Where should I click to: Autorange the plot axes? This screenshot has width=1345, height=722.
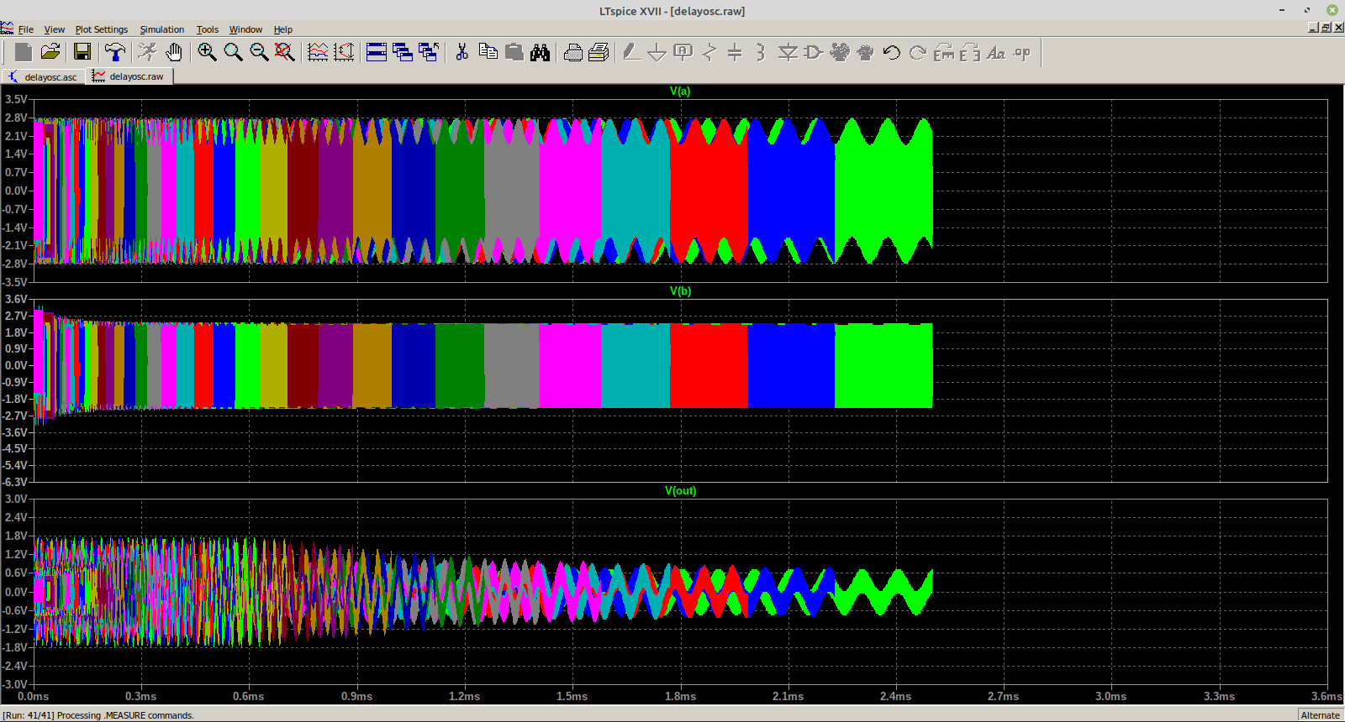point(344,52)
